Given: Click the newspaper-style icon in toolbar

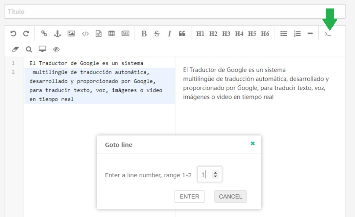Looking at the screenshot, I should pyautogui.click(x=125, y=34).
